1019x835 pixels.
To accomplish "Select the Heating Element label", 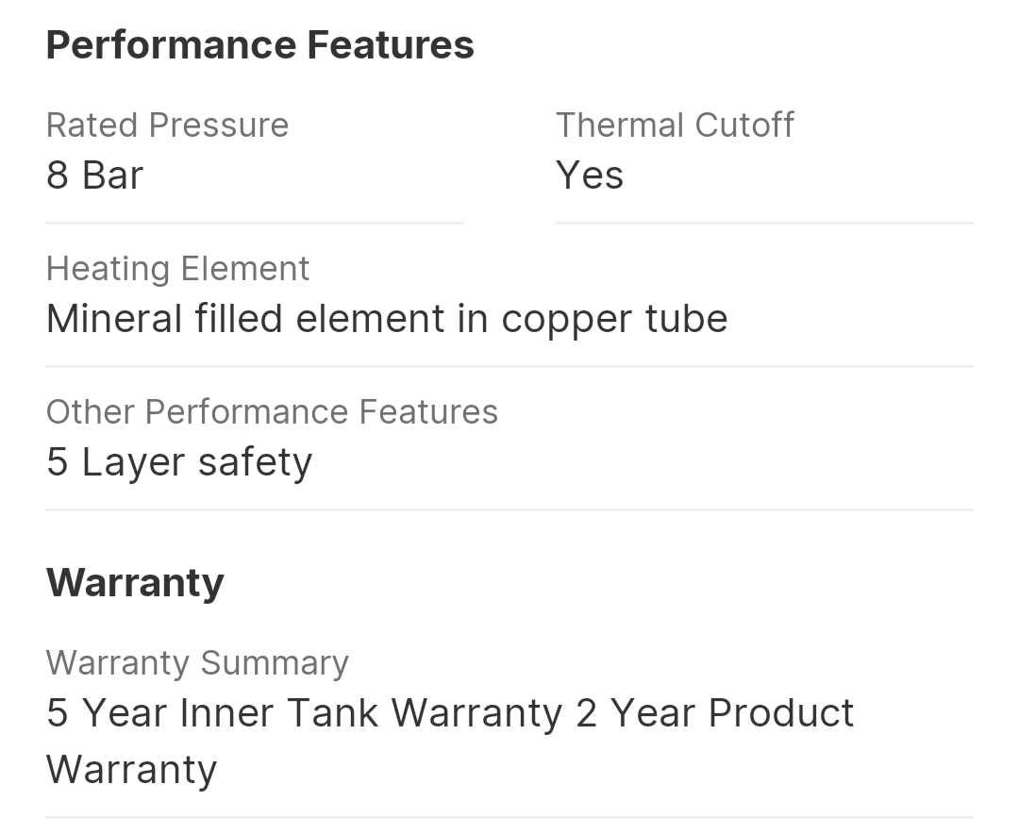I will click(177, 269).
